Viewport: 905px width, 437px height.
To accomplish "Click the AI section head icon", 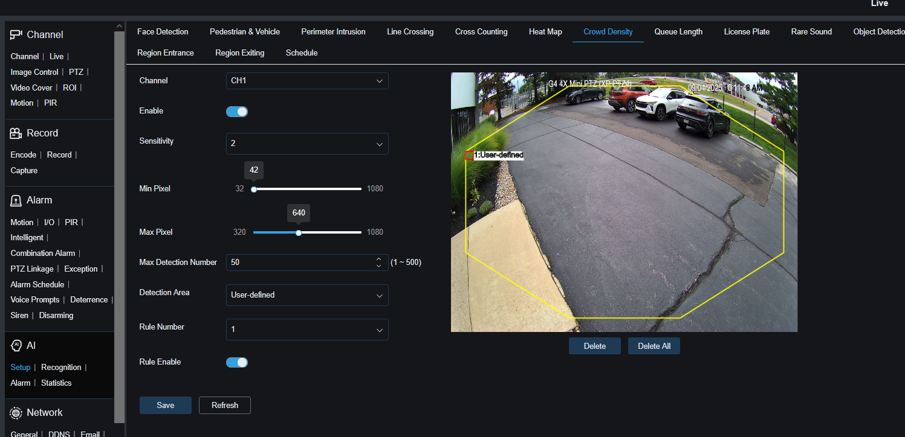I will pyautogui.click(x=16, y=346).
